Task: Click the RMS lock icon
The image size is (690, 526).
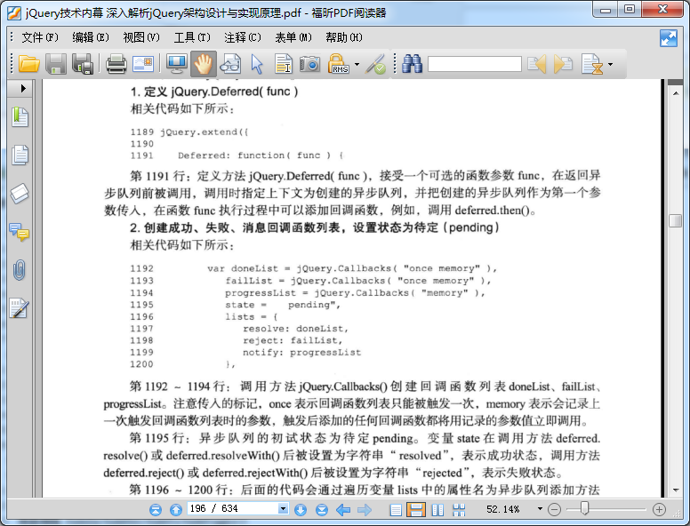Action: coord(338,64)
